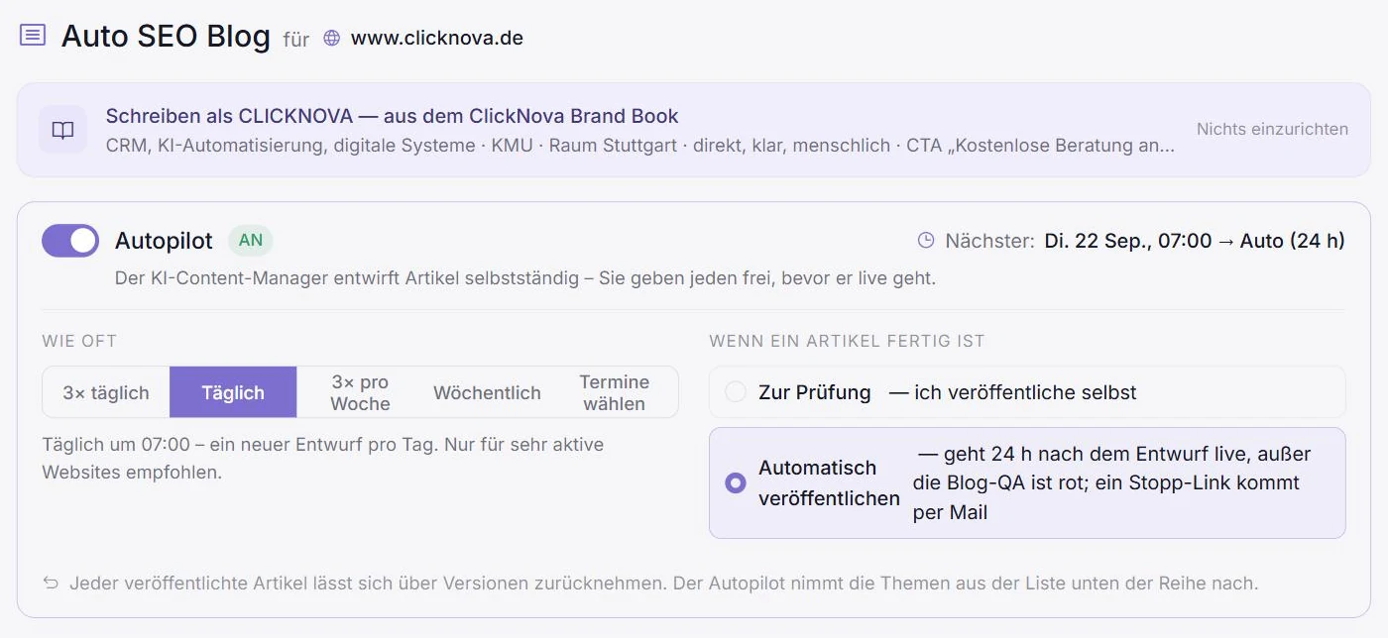Click the blog list icon beside Auto SEO Blog

(x=33, y=36)
